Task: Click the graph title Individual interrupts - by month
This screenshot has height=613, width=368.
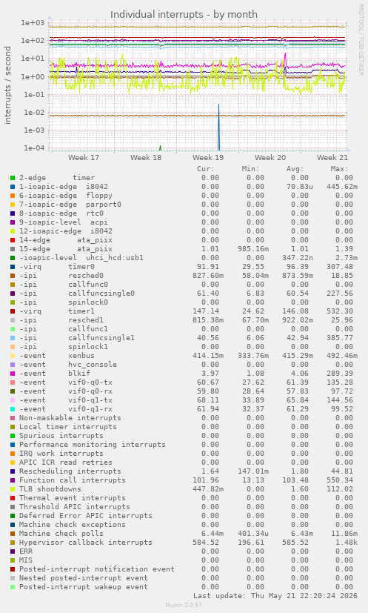Action: click(184, 15)
